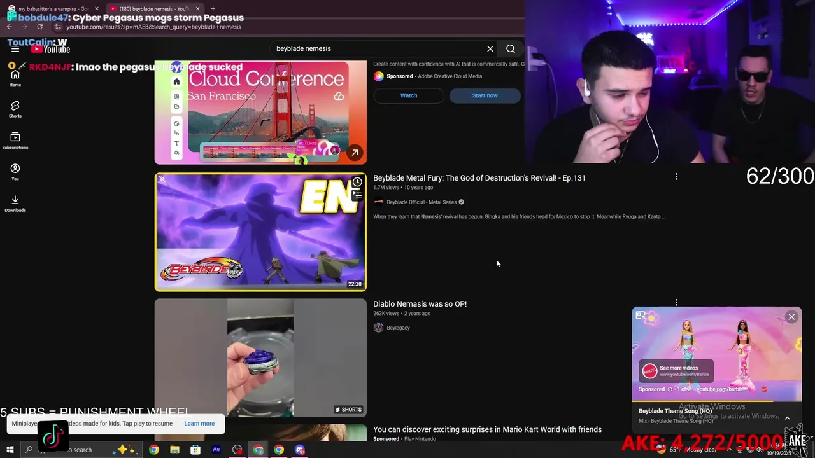Viewport: 815px width, 458px height.
Task: Open the Cloud Conference ad thumbnail
Action: click(260, 113)
